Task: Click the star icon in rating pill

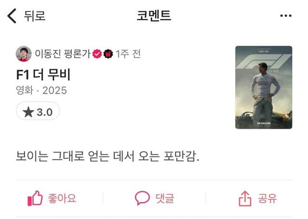Action: 28,112
